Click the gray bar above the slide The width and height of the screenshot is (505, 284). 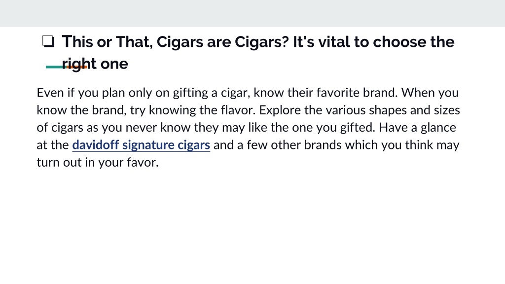pos(252,13)
